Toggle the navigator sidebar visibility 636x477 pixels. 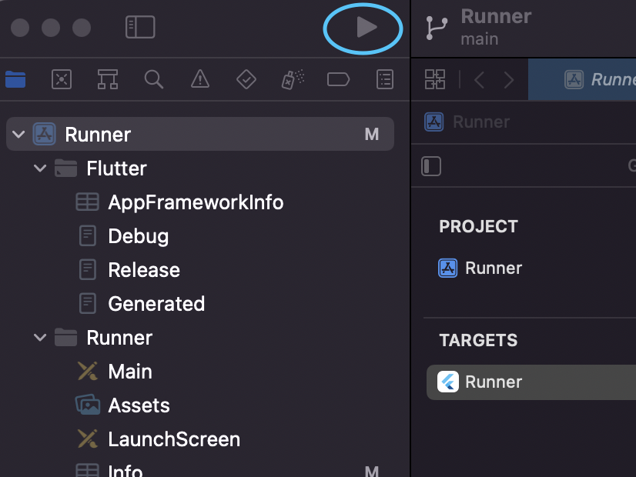point(140,27)
